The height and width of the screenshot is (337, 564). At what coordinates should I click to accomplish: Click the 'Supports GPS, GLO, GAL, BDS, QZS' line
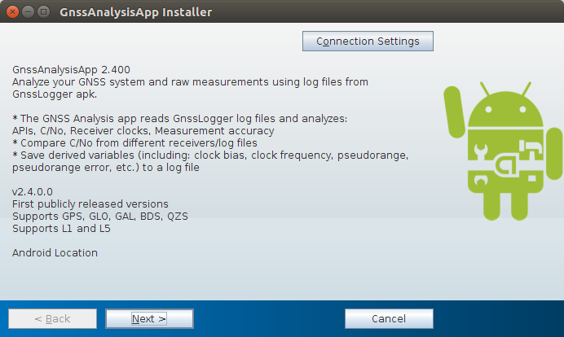coord(94,216)
